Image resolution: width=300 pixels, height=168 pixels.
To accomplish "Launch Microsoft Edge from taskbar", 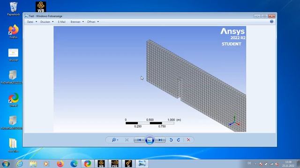I will 74,164.
